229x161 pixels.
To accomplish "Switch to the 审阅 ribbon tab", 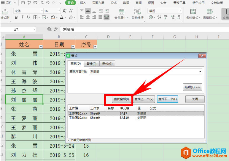I will (x=139, y=3).
